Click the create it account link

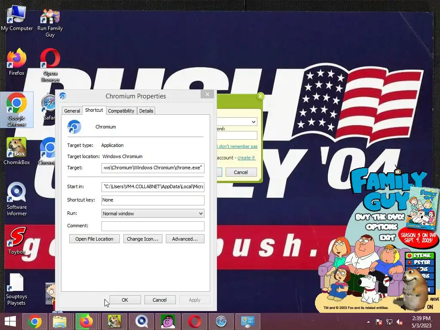click(246, 158)
